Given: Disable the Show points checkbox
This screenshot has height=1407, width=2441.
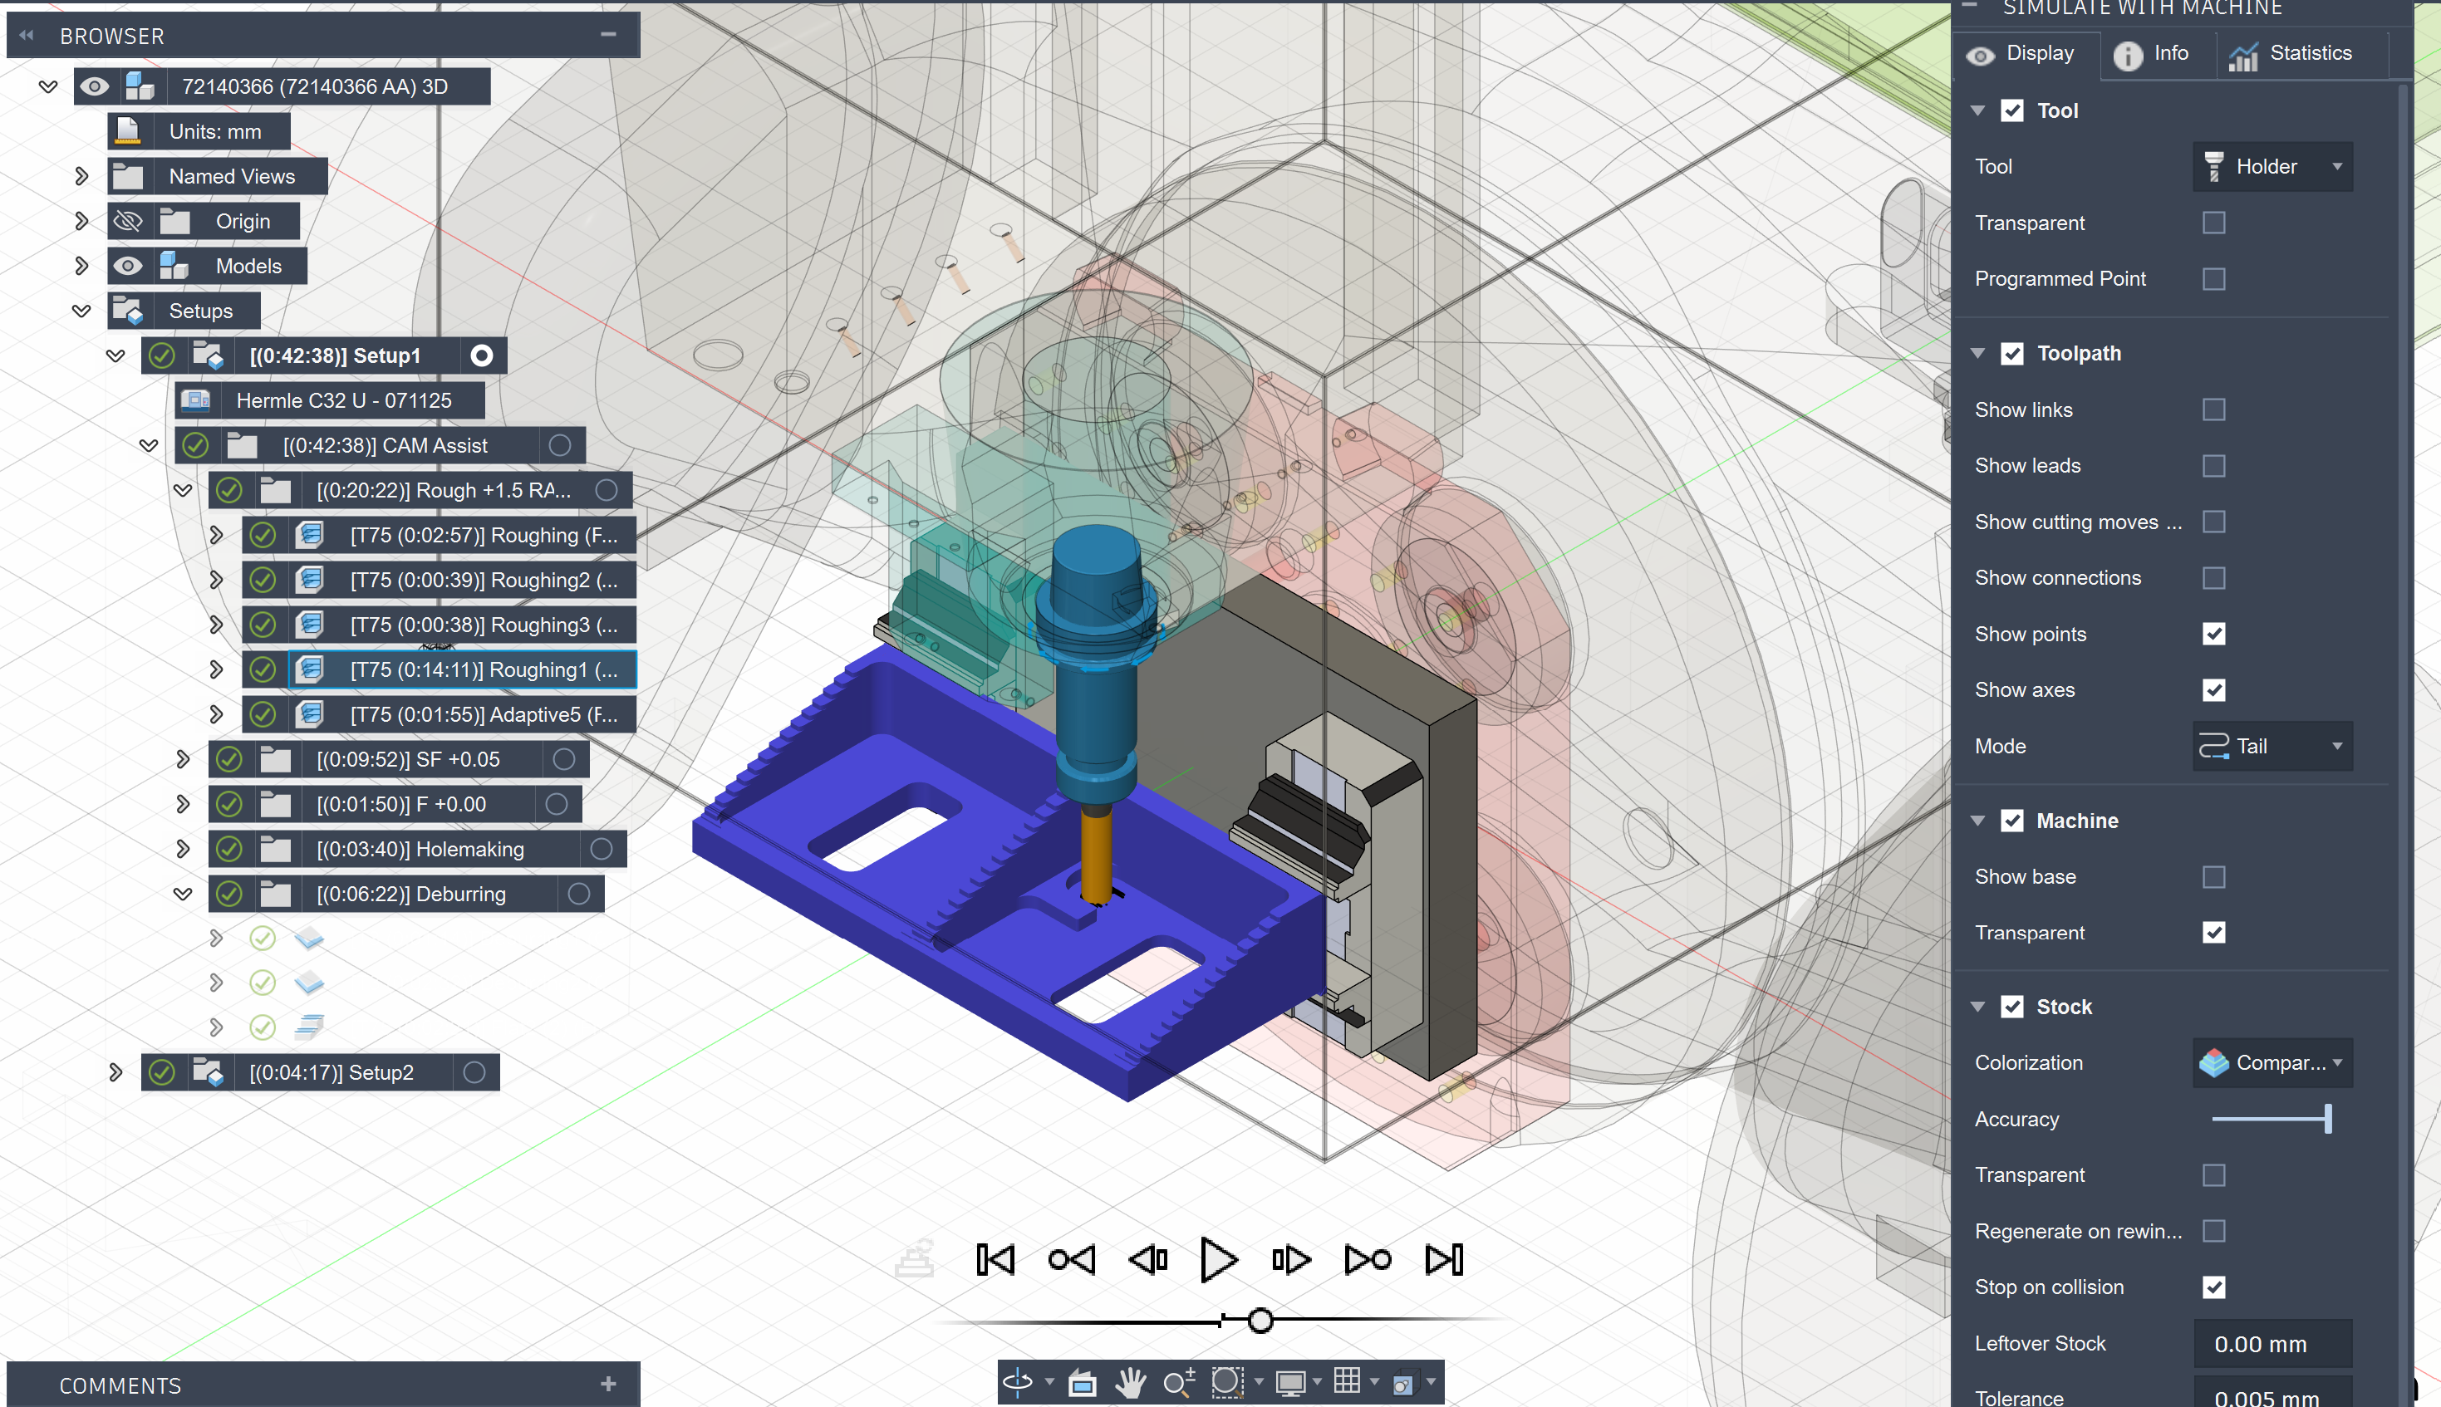Looking at the screenshot, I should [x=2214, y=634].
